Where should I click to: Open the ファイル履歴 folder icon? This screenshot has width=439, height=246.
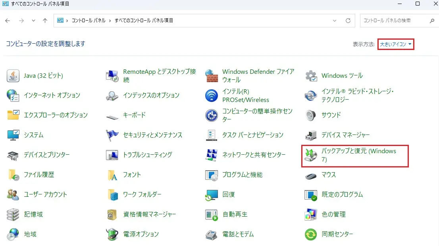pos(13,175)
